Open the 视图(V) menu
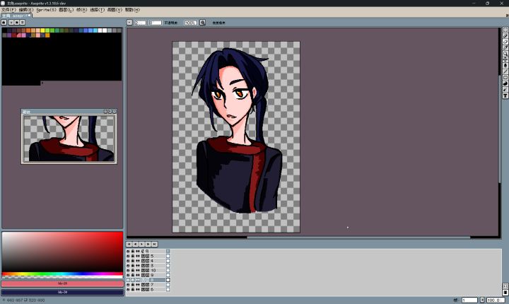The image size is (509, 304). (x=115, y=10)
